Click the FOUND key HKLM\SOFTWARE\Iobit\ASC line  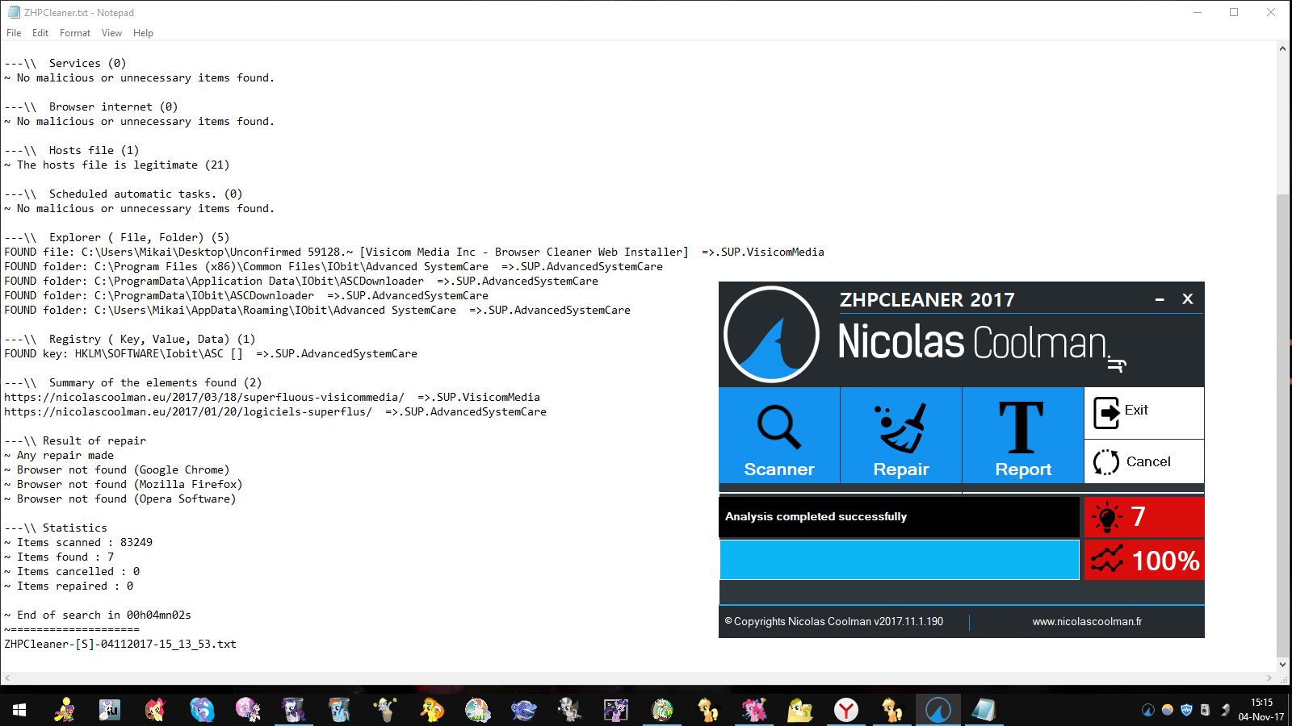pyautogui.click(x=211, y=353)
